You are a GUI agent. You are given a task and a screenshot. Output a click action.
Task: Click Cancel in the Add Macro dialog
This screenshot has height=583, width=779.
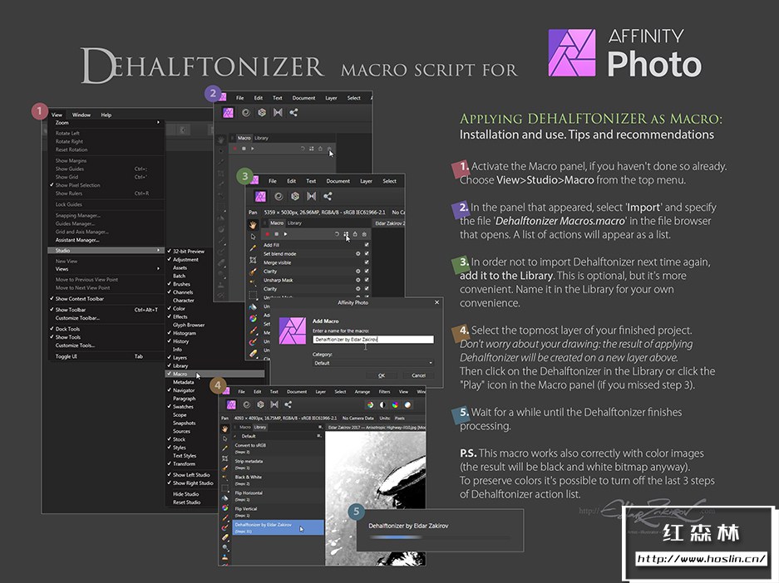418,375
